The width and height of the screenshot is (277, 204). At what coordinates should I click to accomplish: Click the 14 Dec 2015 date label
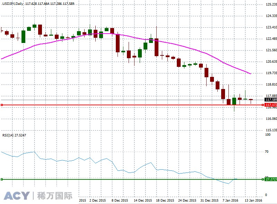pyautogui.click(x=143, y=201)
